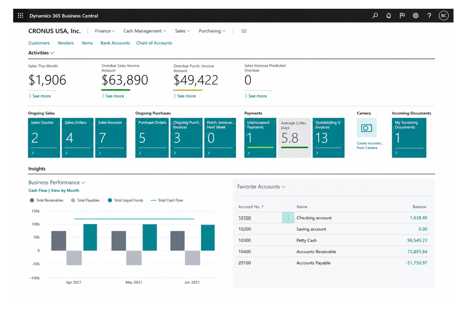464x309 pixels.
Task: Click the $49,422 overdue purchase amount
Action: point(196,80)
